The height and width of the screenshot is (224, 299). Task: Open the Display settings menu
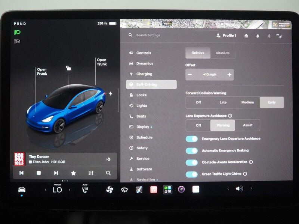(141, 127)
